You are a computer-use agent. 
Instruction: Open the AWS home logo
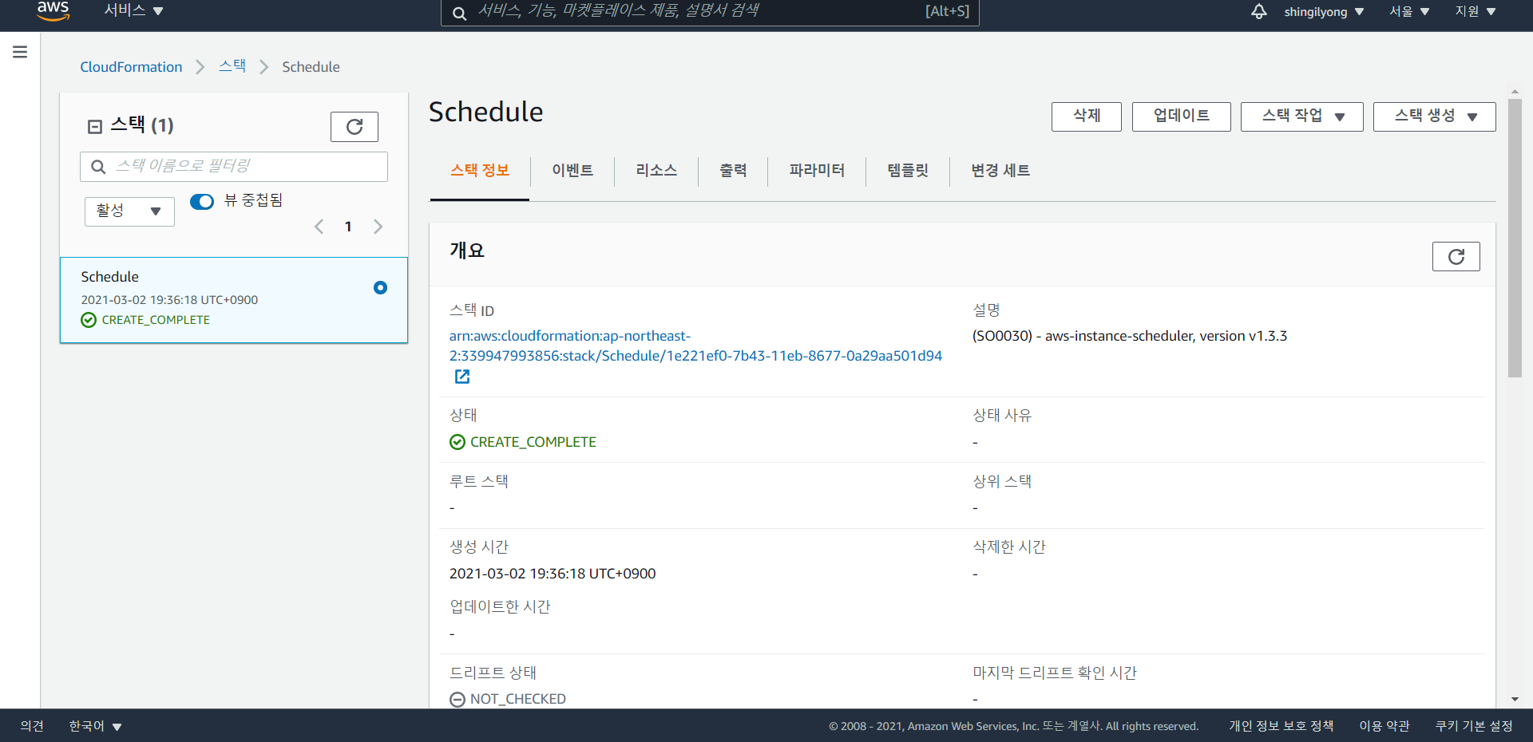[x=53, y=10]
